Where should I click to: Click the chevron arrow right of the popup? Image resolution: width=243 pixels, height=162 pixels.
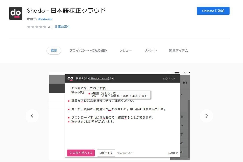click(181, 95)
